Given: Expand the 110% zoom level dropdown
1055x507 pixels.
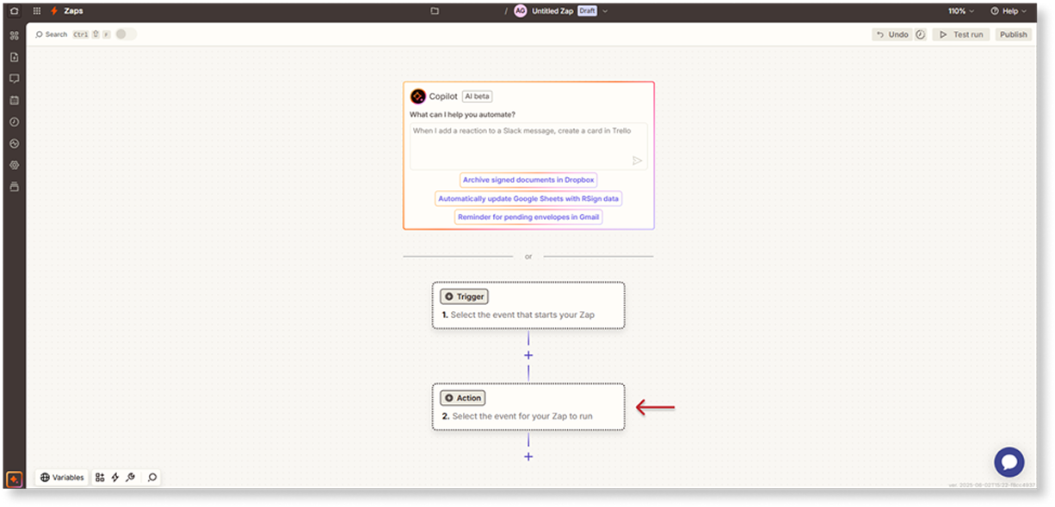Looking at the screenshot, I should click(x=961, y=11).
